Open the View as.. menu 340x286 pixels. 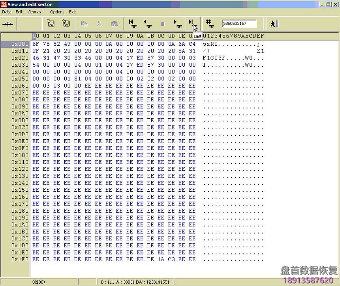pos(36,12)
